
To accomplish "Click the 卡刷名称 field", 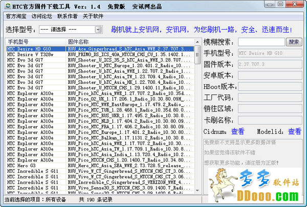I will click(x=270, y=120).
